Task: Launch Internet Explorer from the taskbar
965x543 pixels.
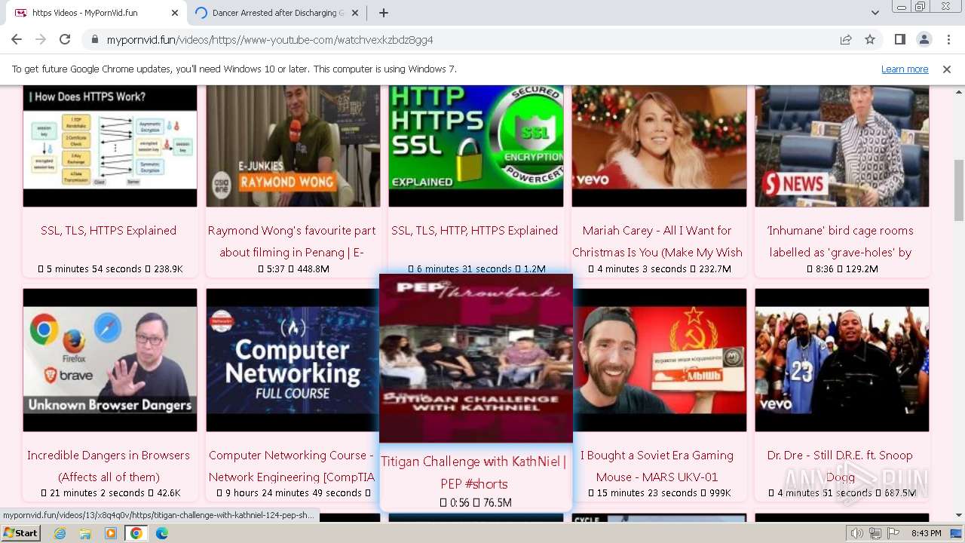Action: [x=60, y=533]
